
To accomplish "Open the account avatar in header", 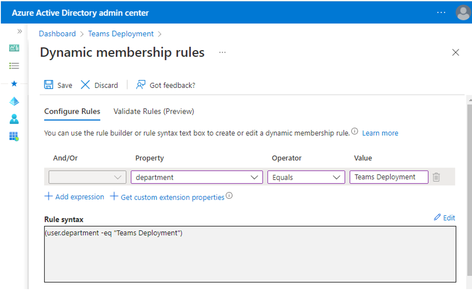I will pyautogui.click(x=463, y=13).
